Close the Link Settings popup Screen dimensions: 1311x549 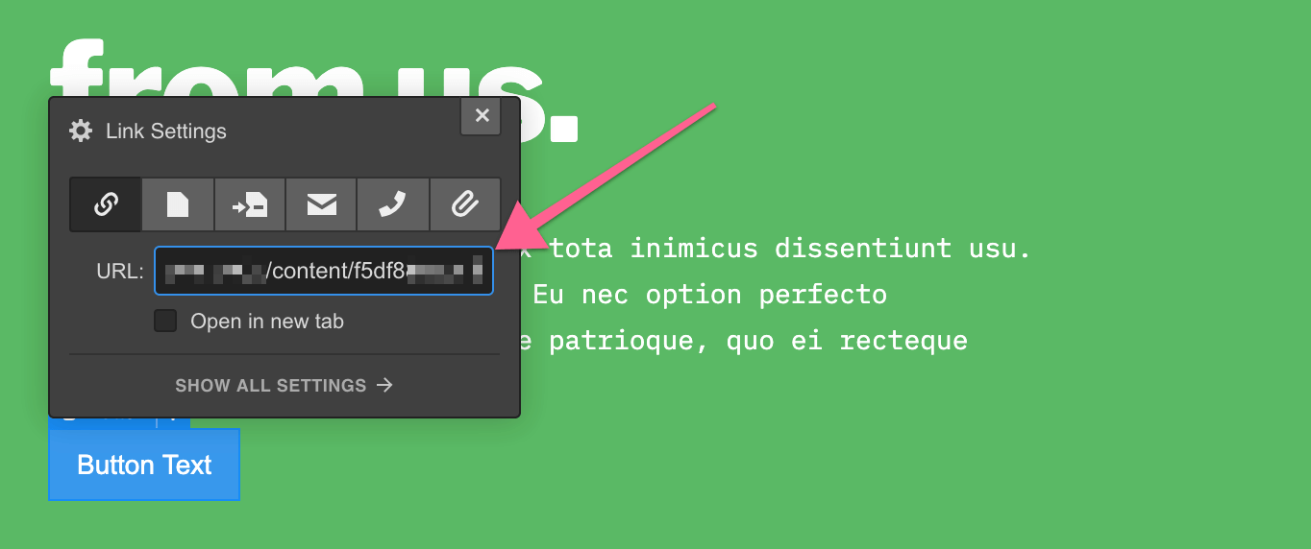tap(482, 116)
